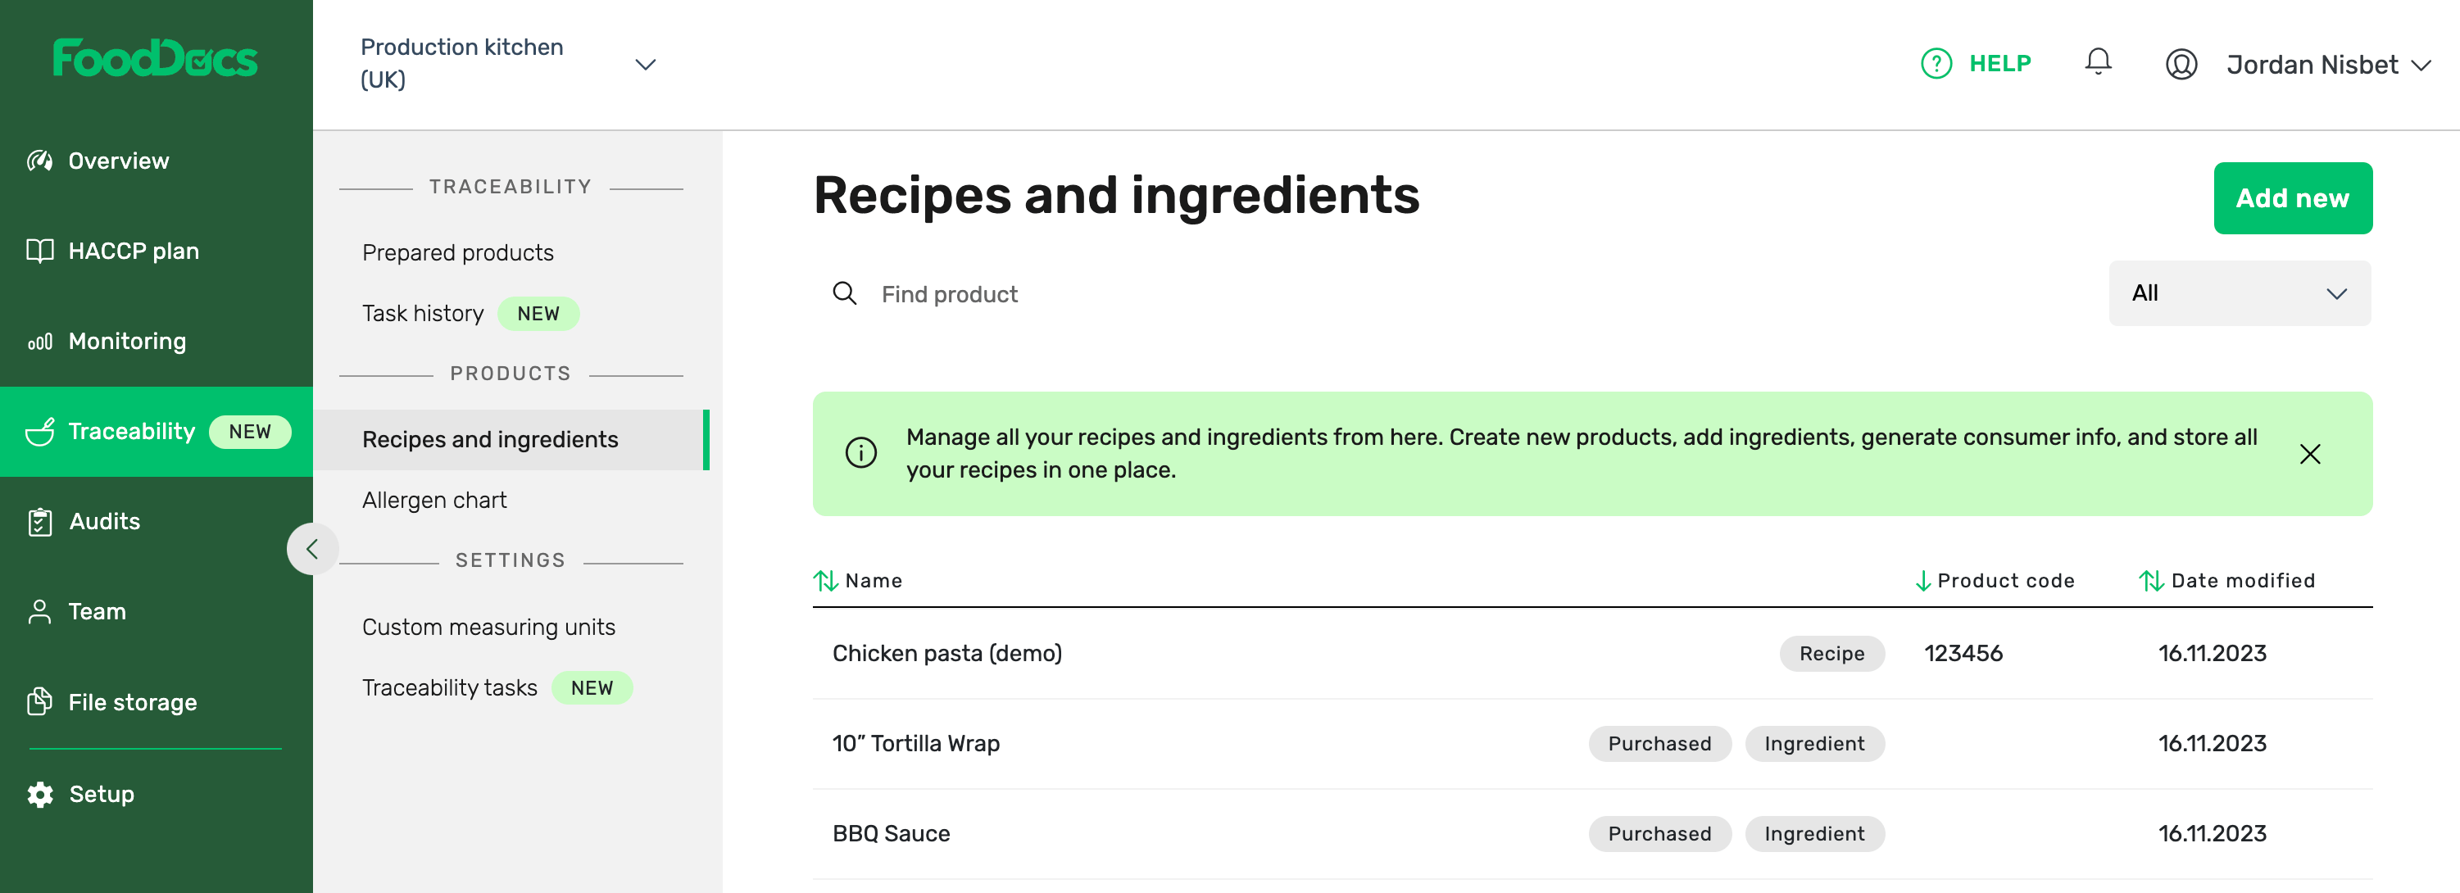The height and width of the screenshot is (893, 2460).
Task: Expand the All products filter dropdown
Action: click(x=2240, y=293)
